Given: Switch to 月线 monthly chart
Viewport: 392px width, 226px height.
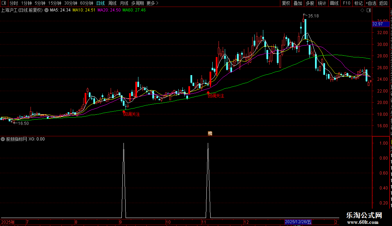Looking at the screenshot, I should point(124,3).
